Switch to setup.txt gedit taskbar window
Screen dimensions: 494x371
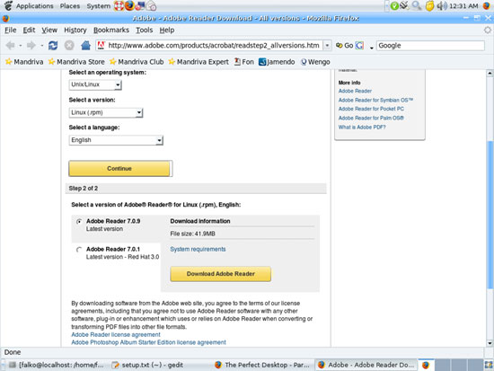coord(148,365)
